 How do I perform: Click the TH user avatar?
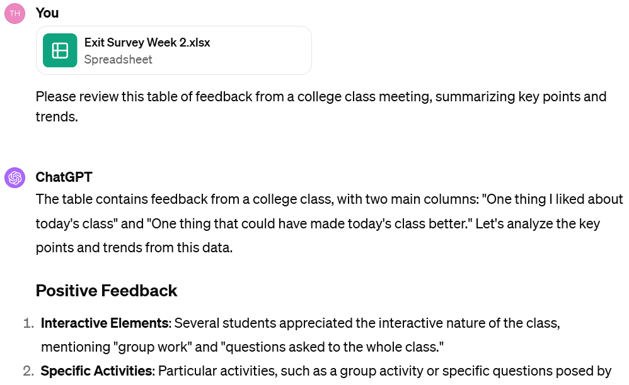pyautogui.click(x=14, y=13)
